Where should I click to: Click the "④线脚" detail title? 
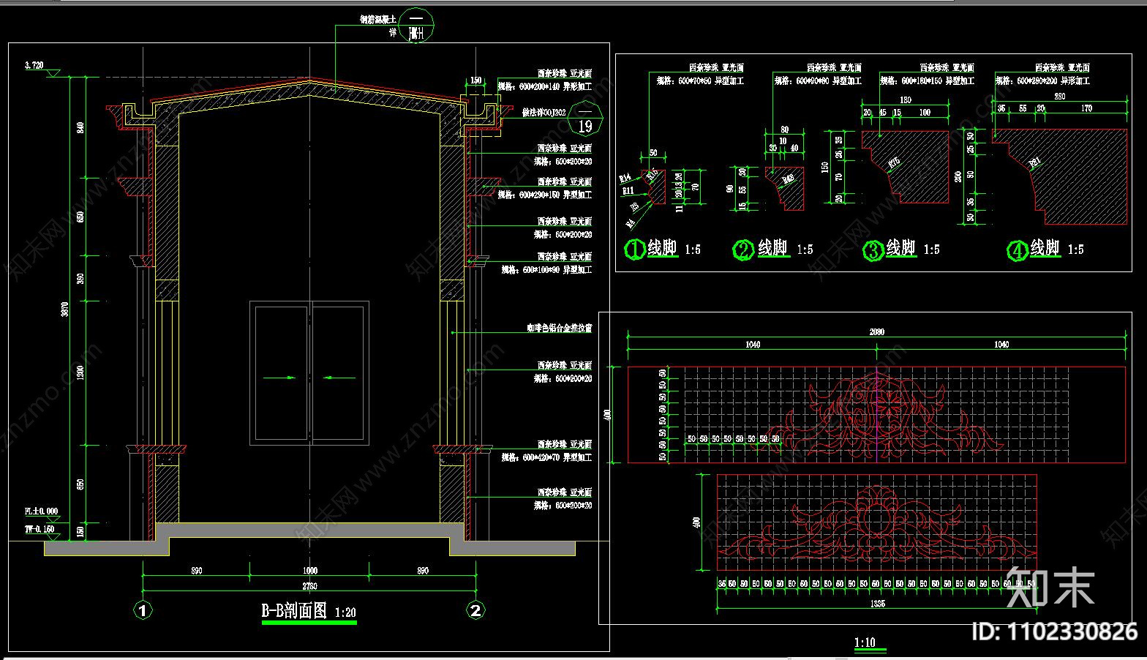[1034, 250]
